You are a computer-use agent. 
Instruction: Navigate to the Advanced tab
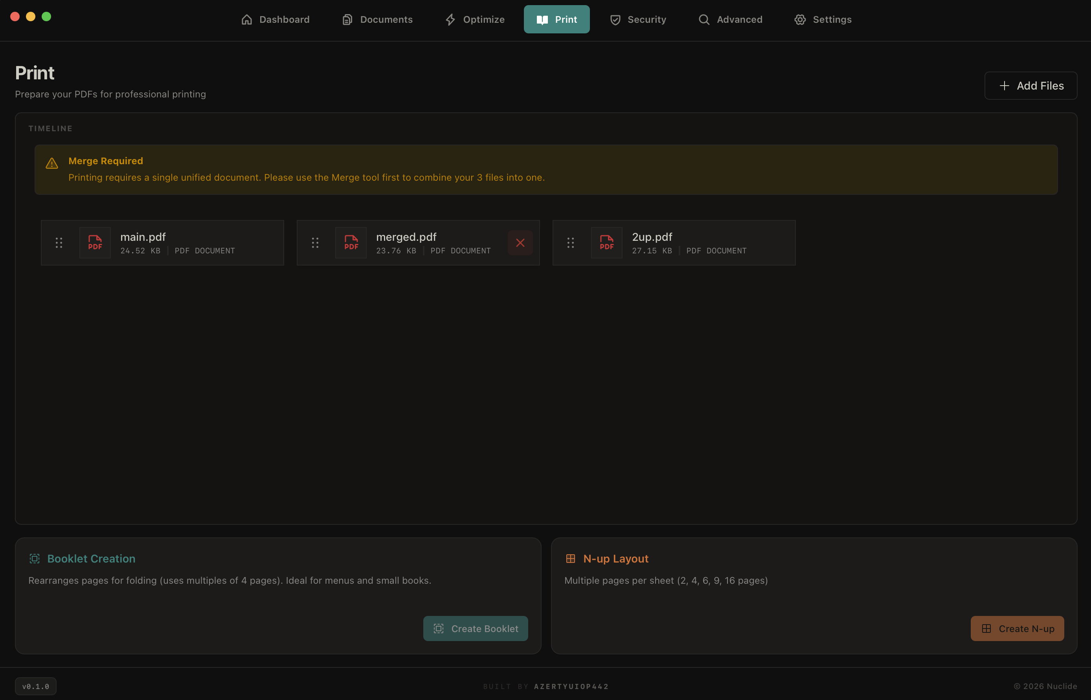point(730,20)
